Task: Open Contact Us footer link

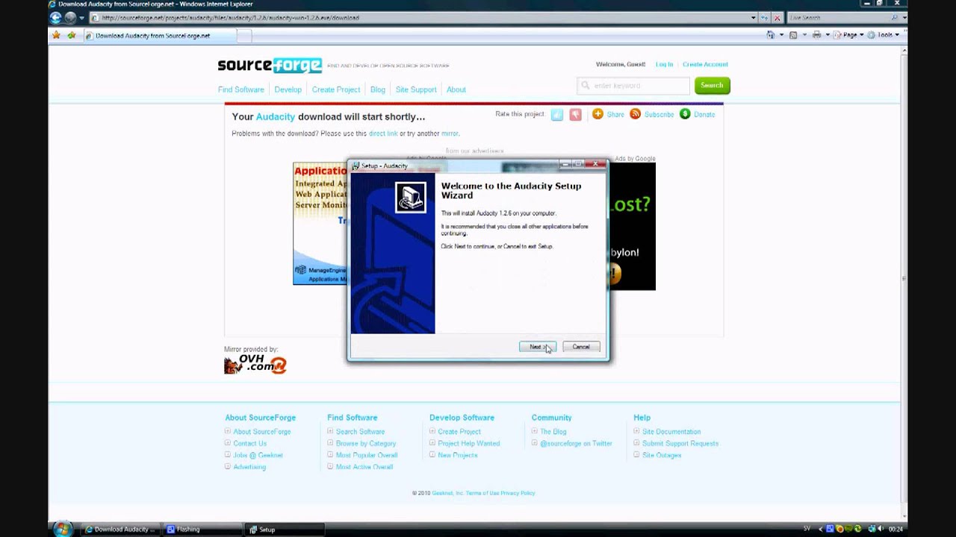Action: coord(249,444)
